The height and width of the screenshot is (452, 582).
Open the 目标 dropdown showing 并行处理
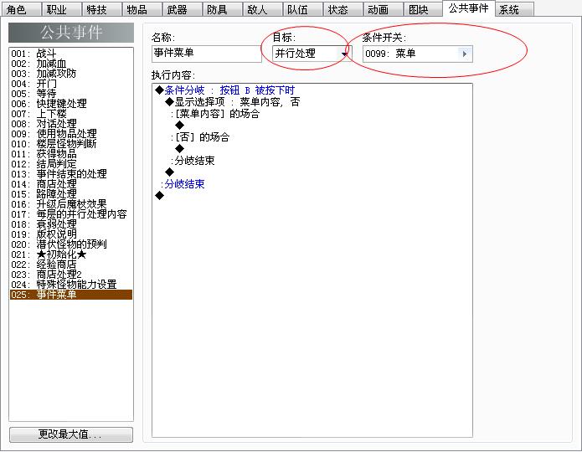click(312, 54)
